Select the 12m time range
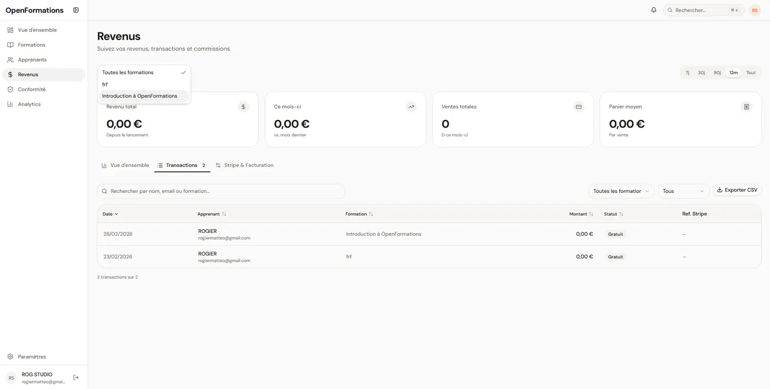 (733, 73)
